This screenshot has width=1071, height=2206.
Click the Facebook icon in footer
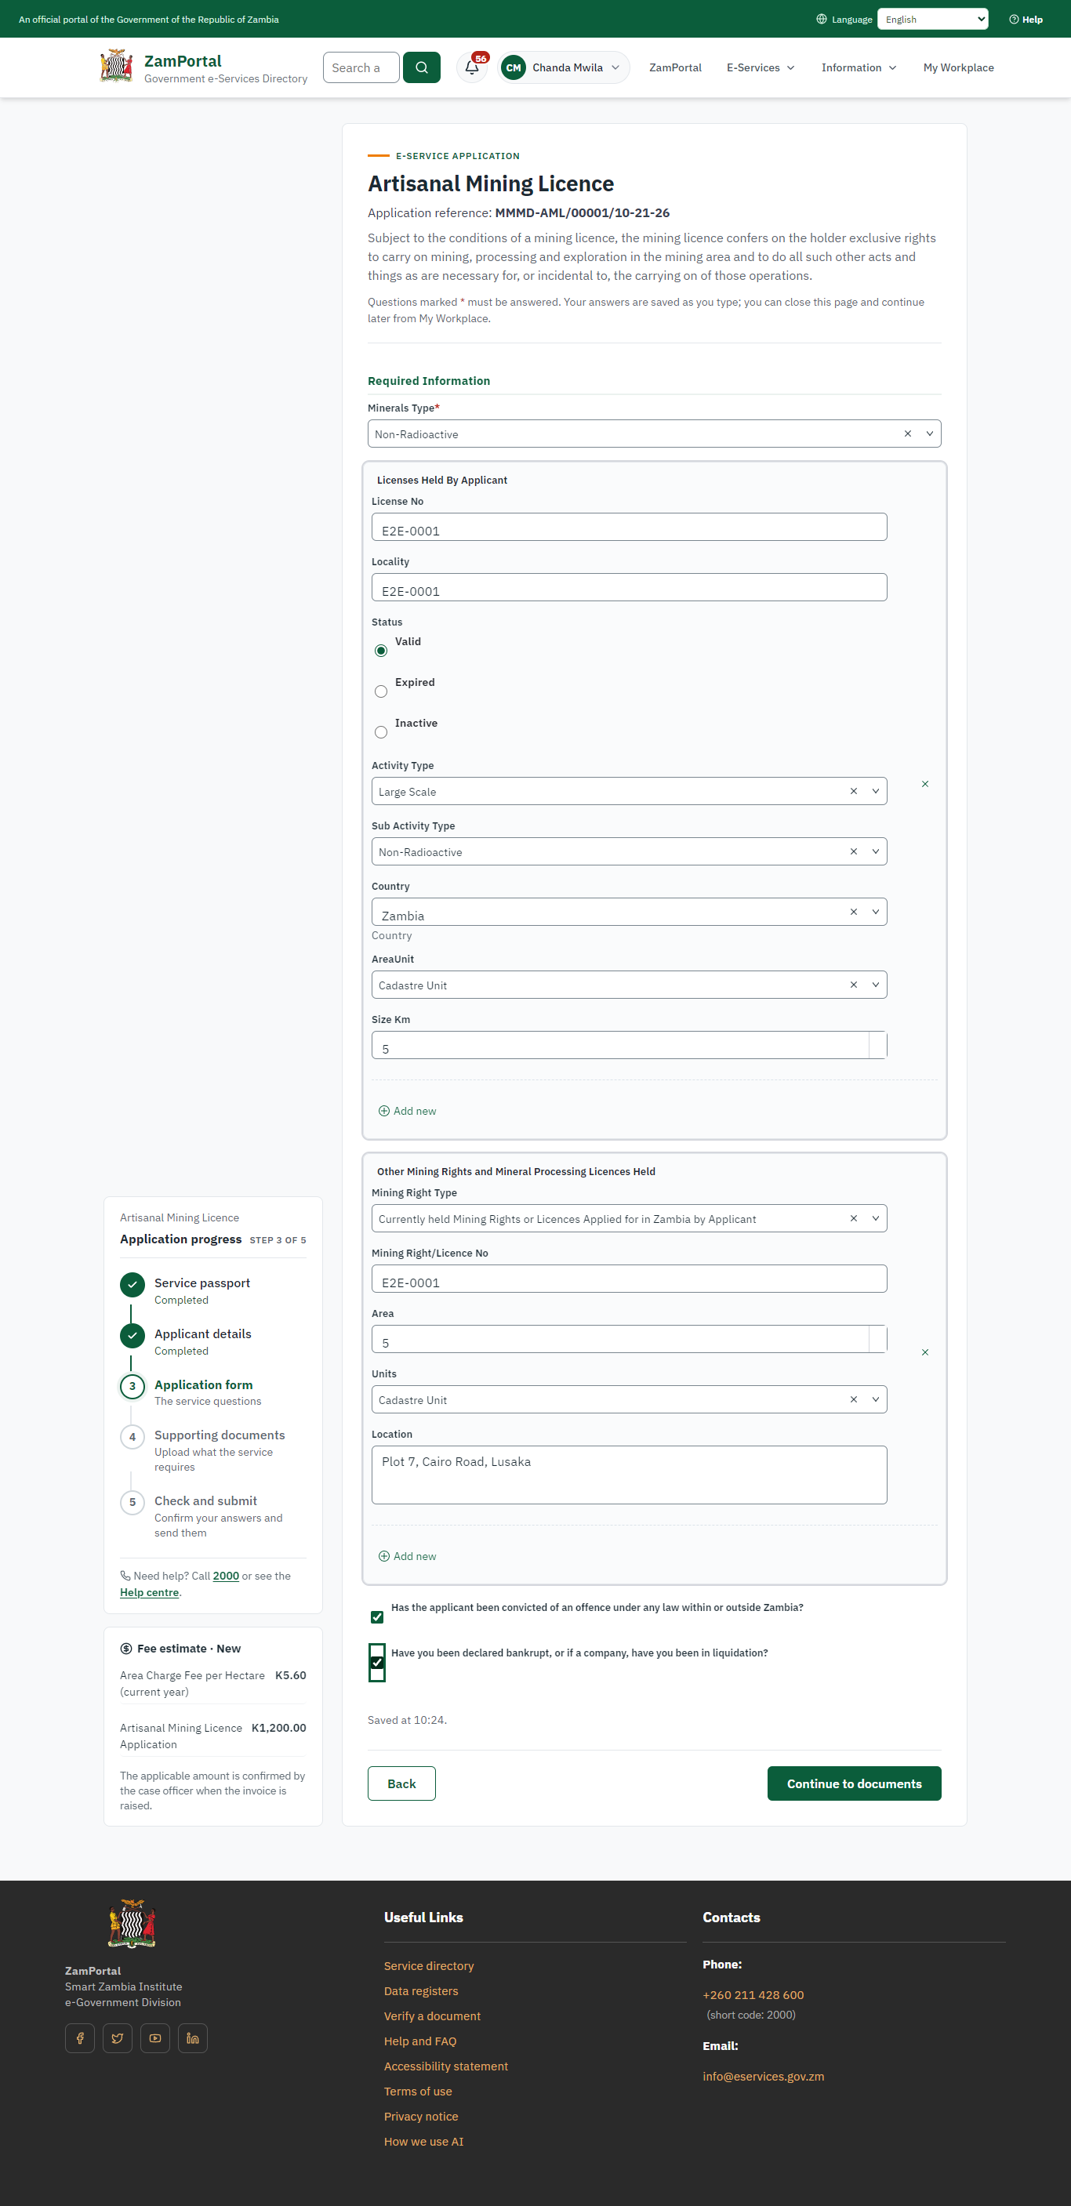coord(80,2038)
